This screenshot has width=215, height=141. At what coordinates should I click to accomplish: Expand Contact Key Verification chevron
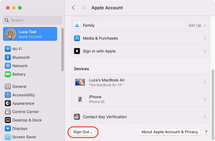tap(205, 117)
